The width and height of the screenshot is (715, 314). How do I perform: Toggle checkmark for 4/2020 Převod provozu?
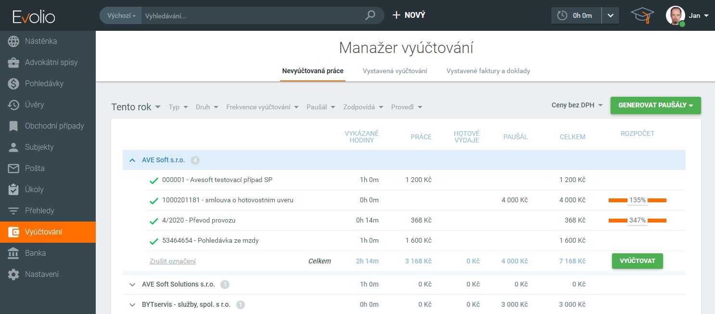(154, 221)
